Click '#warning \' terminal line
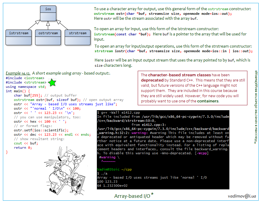261x203 pixels. click(109, 157)
